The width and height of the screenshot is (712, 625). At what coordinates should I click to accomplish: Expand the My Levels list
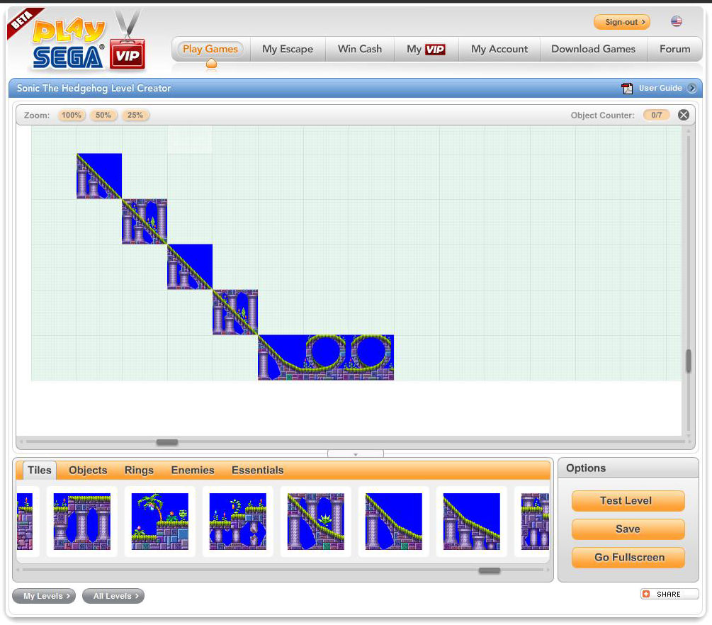43,596
